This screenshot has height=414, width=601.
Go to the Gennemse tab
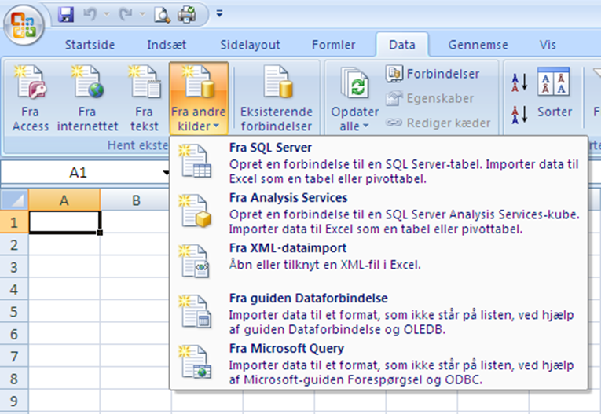click(478, 45)
